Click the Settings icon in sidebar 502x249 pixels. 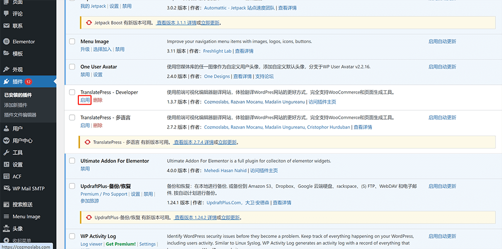pyautogui.click(x=6, y=165)
